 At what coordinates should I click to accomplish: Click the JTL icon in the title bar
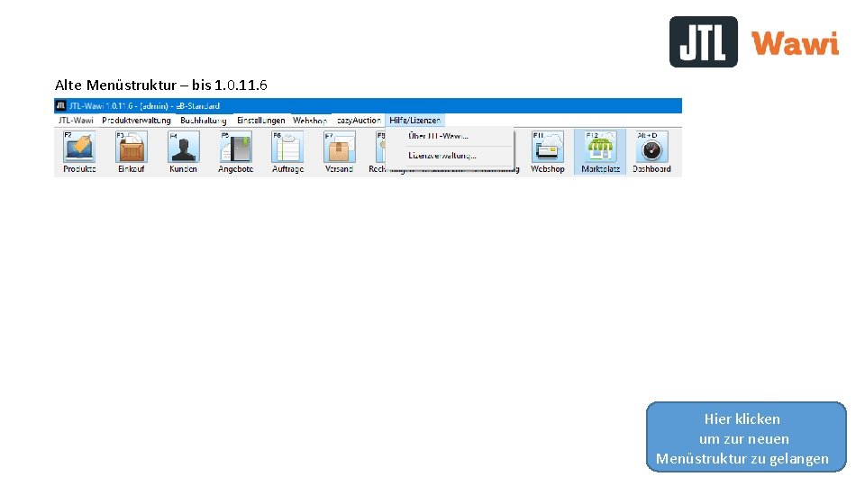click(x=60, y=106)
